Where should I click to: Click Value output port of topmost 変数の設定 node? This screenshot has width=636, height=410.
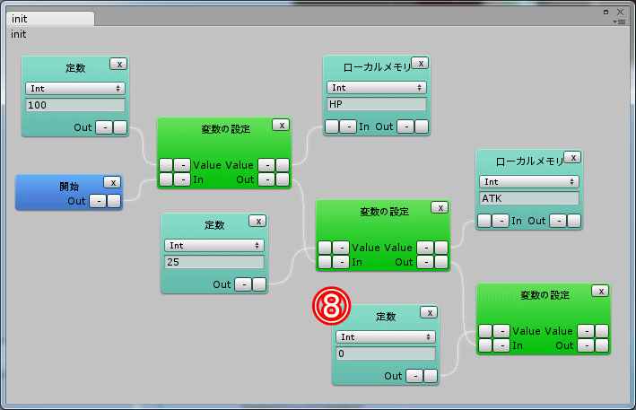pos(283,165)
